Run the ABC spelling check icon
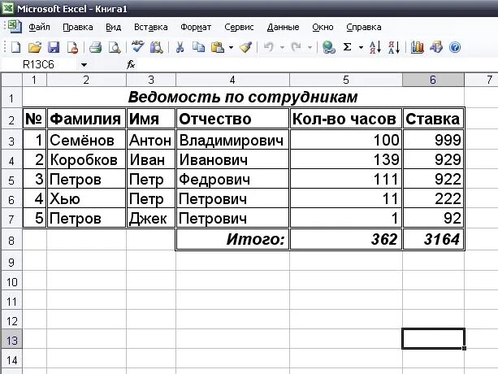Screen dimensions: 498x374 [138, 47]
